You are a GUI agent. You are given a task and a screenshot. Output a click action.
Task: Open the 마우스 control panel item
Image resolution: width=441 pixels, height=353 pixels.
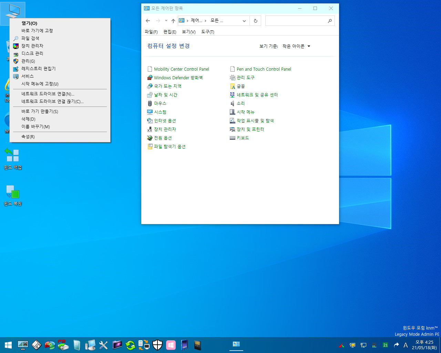[x=157, y=103]
